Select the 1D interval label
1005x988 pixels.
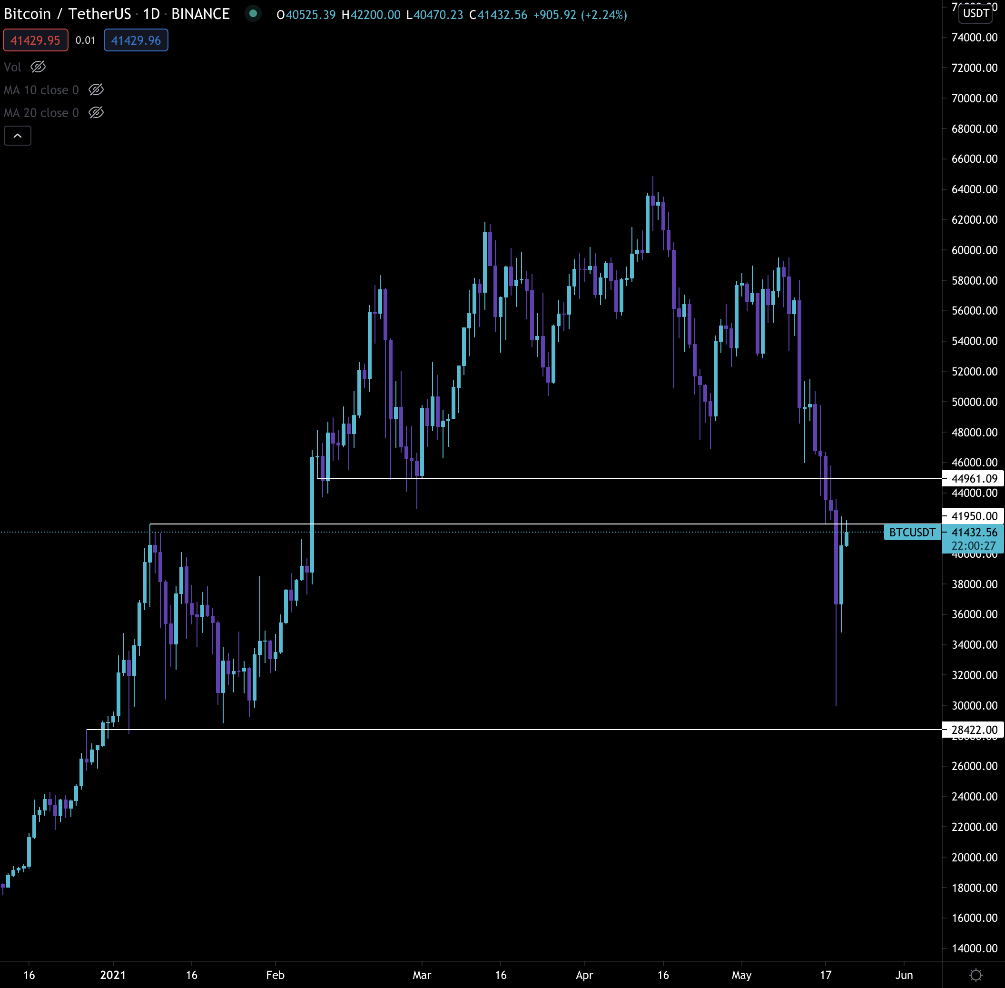(151, 14)
